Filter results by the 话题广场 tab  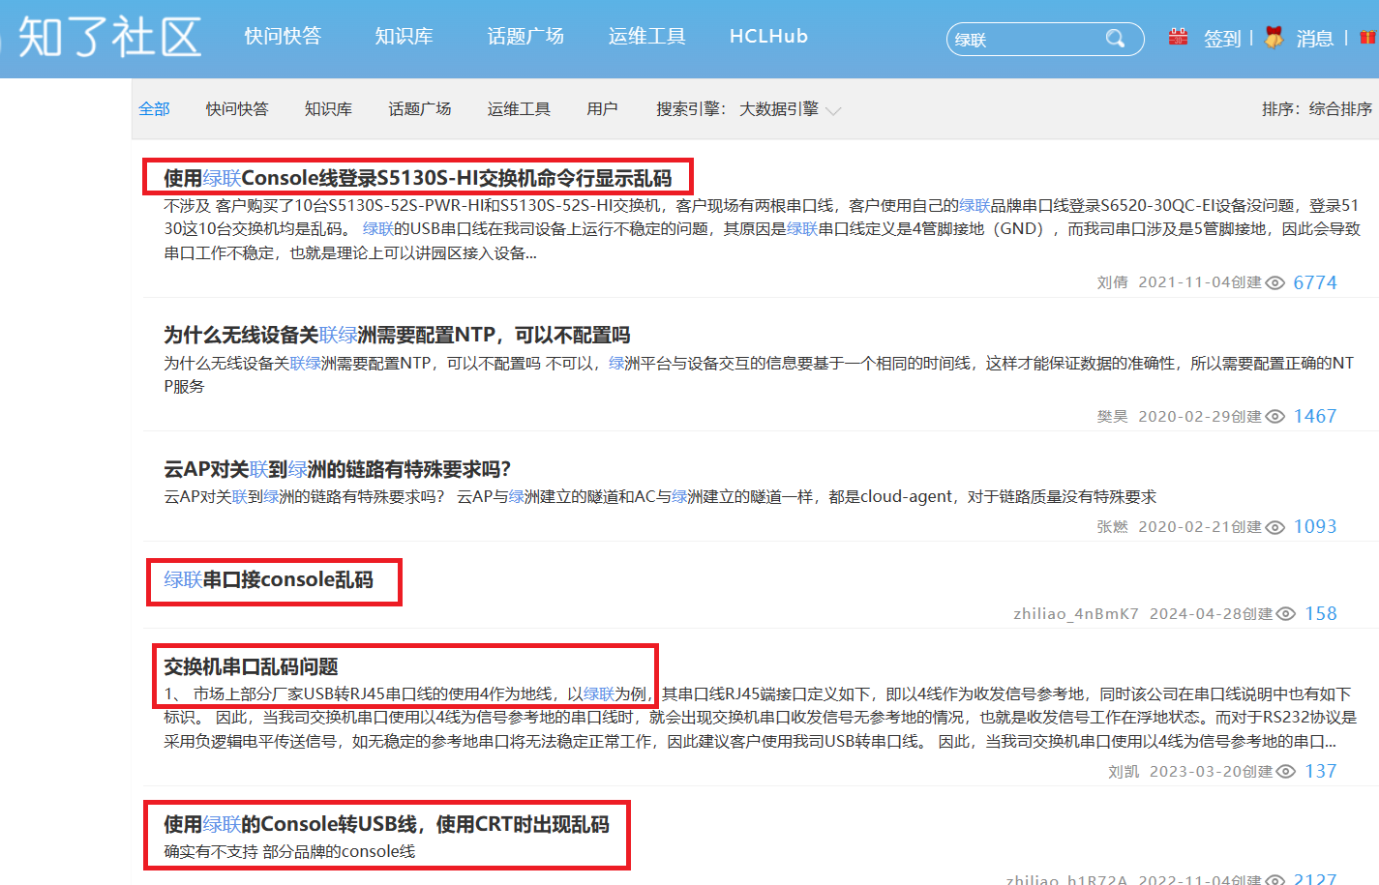[x=420, y=109]
